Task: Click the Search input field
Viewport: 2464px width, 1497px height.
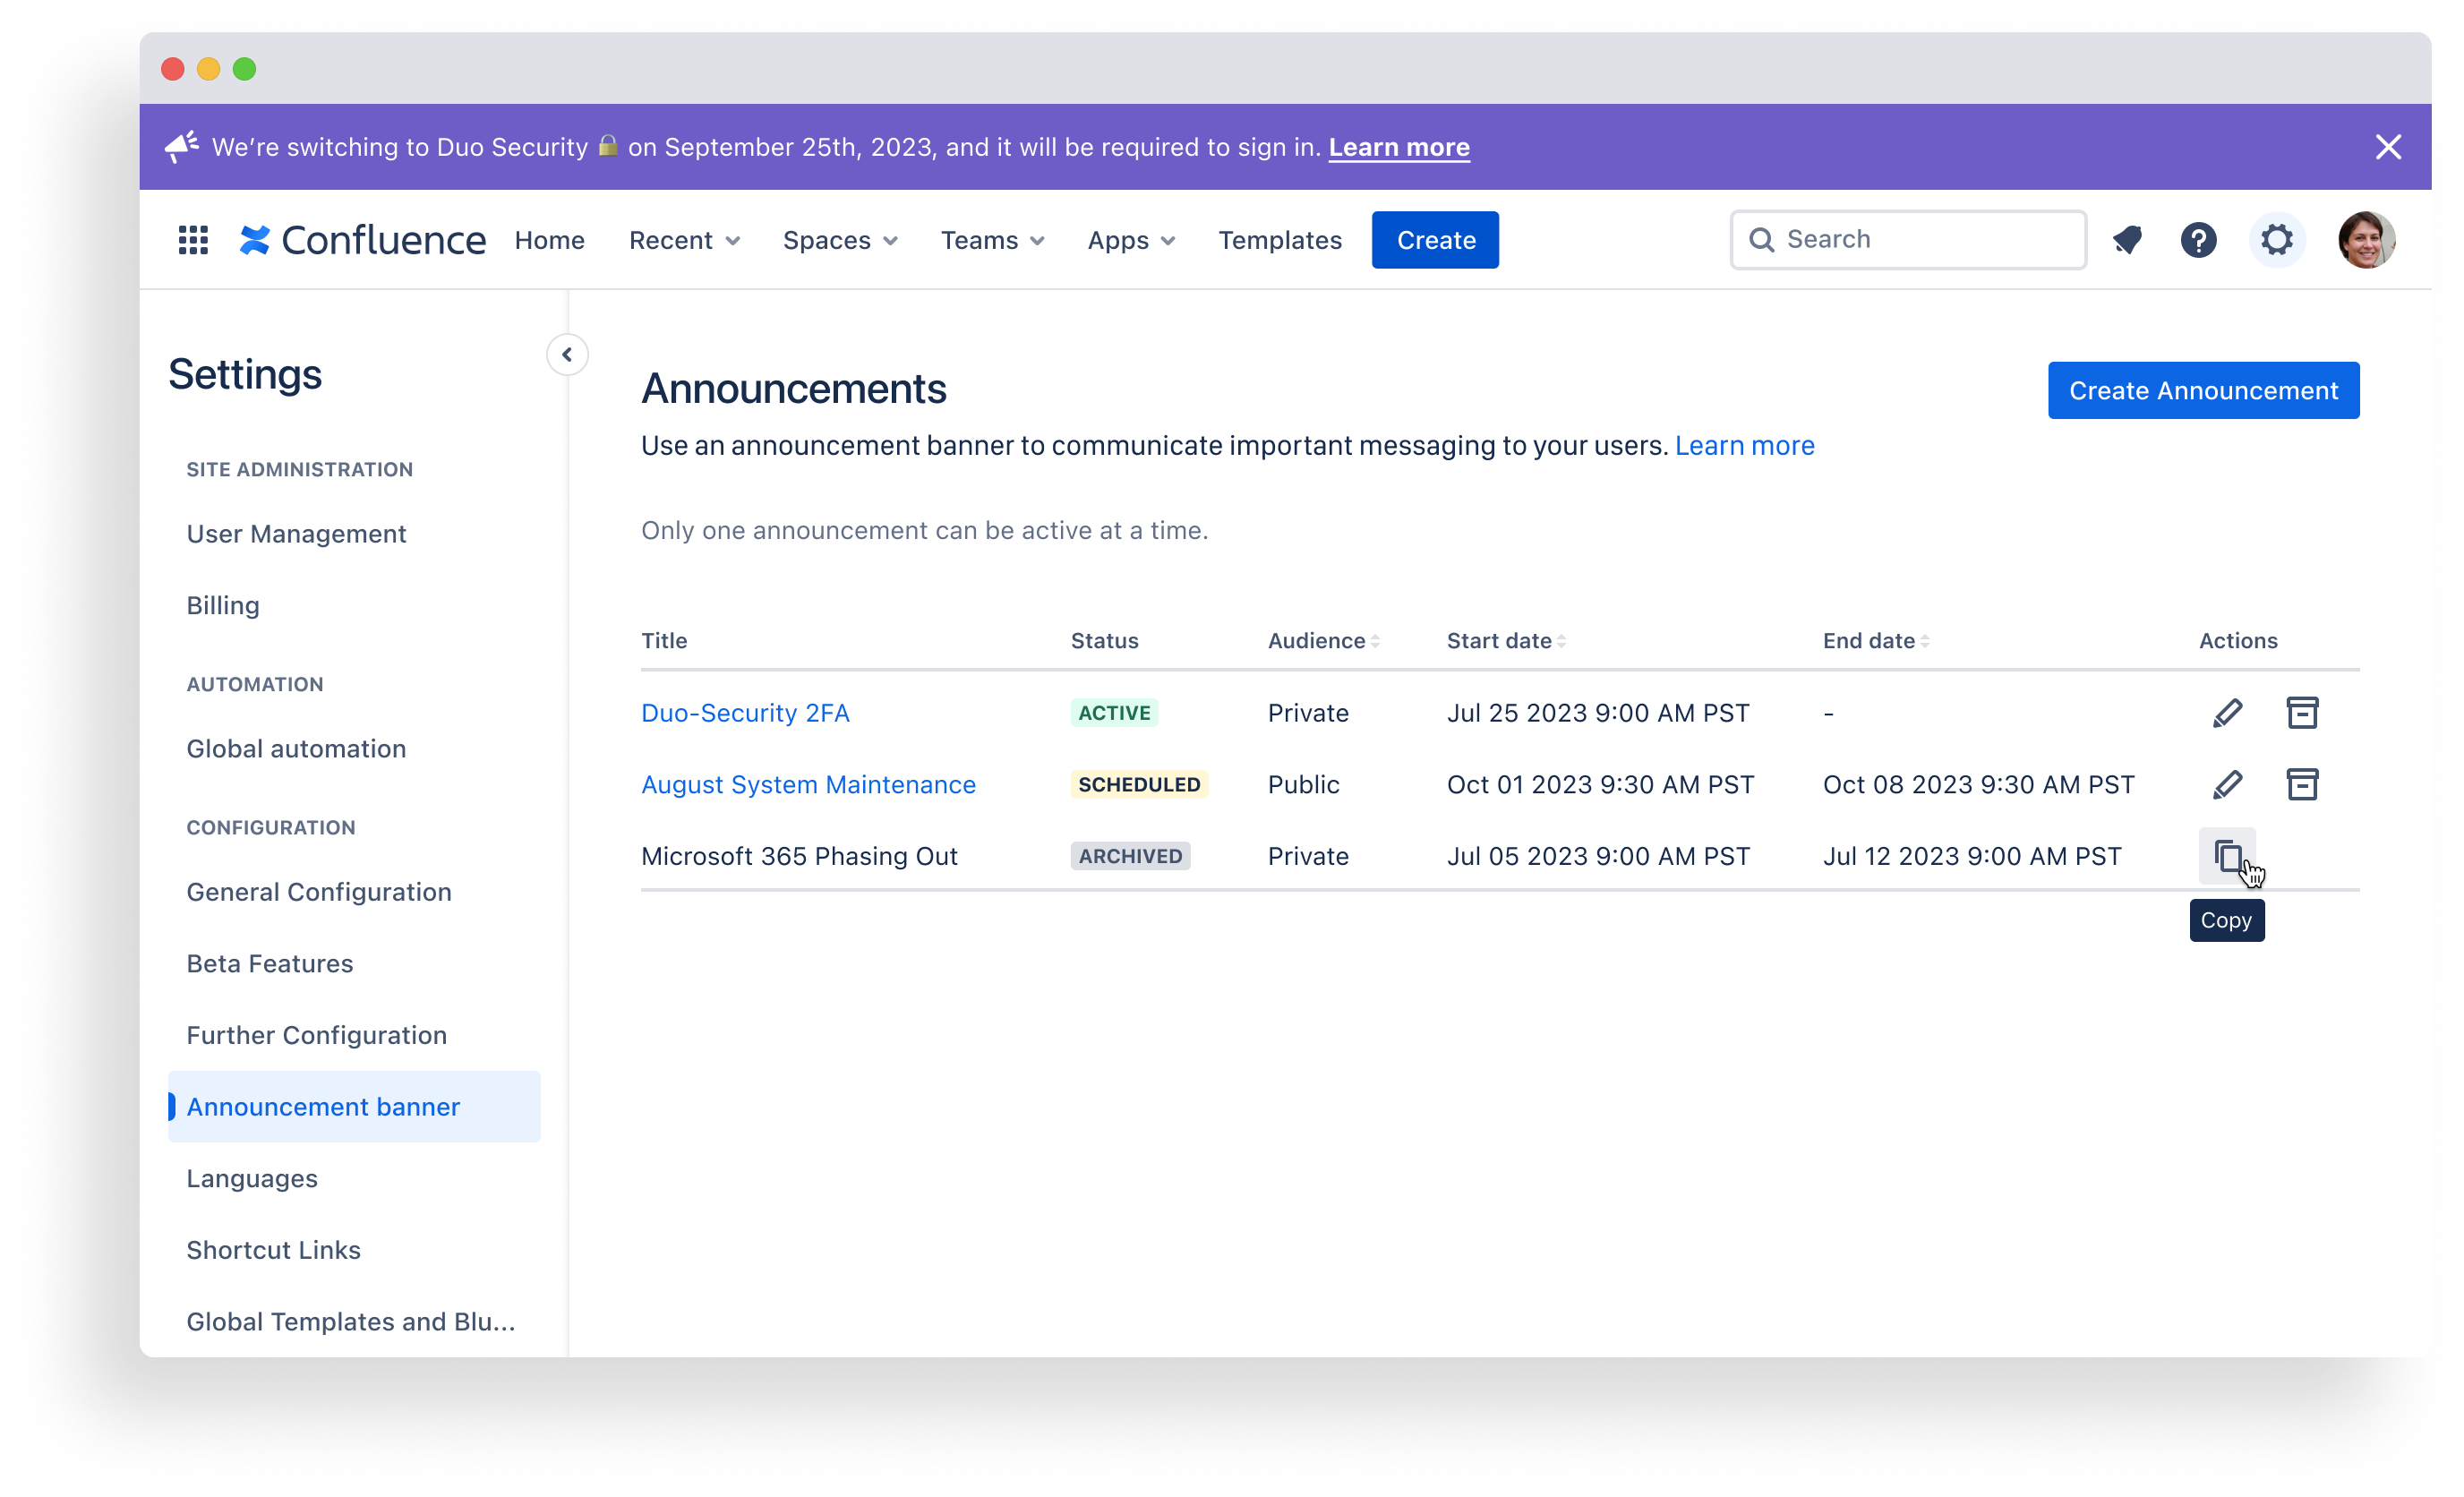Action: coord(1910,239)
